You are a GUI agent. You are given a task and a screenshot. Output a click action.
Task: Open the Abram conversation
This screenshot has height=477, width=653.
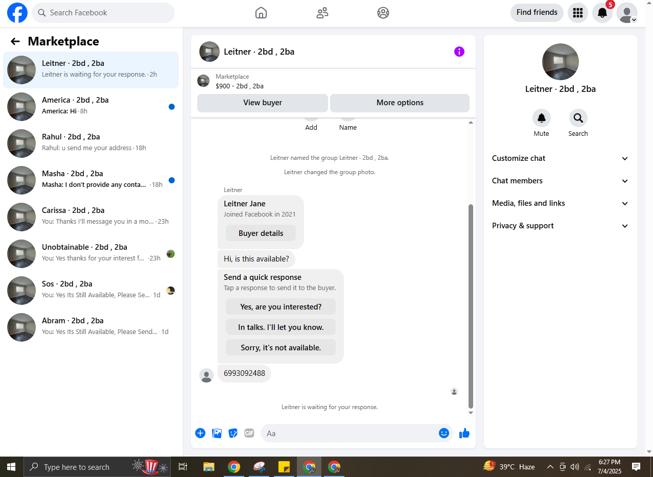pyautogui.click(x=91, y=327)
